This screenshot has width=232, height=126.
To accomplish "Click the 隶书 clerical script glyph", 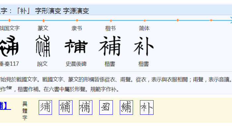I will 76,46.
